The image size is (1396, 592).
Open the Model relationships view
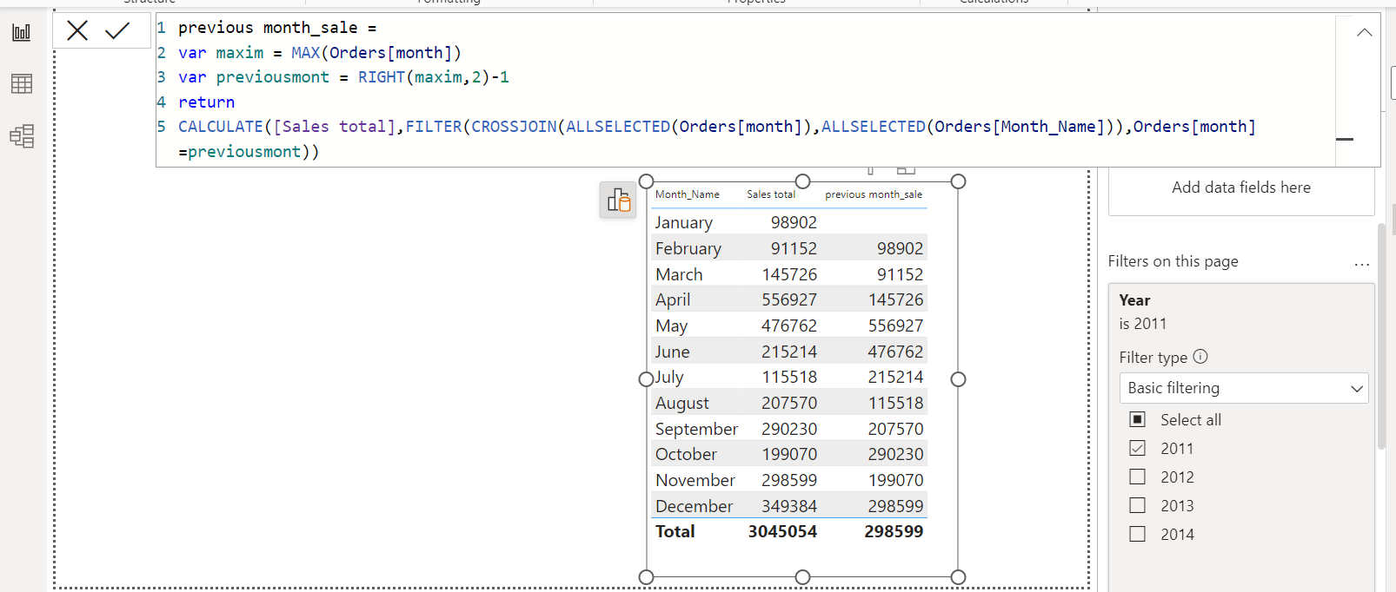pyautogui.click(x=22, y=136)
